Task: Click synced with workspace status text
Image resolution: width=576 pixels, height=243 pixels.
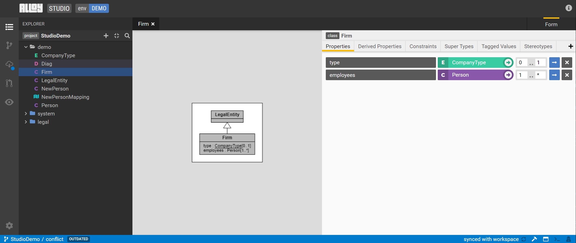Action: pos(491,239)
